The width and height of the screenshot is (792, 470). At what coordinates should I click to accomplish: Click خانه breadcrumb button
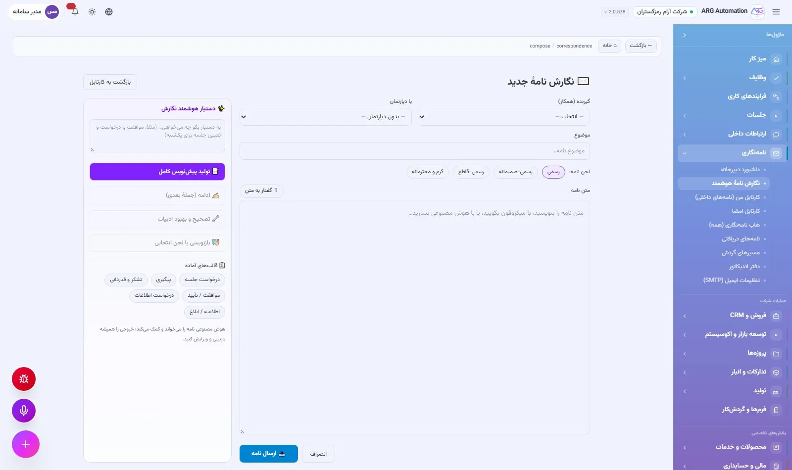pyautogui.click(x=609, y=46)
